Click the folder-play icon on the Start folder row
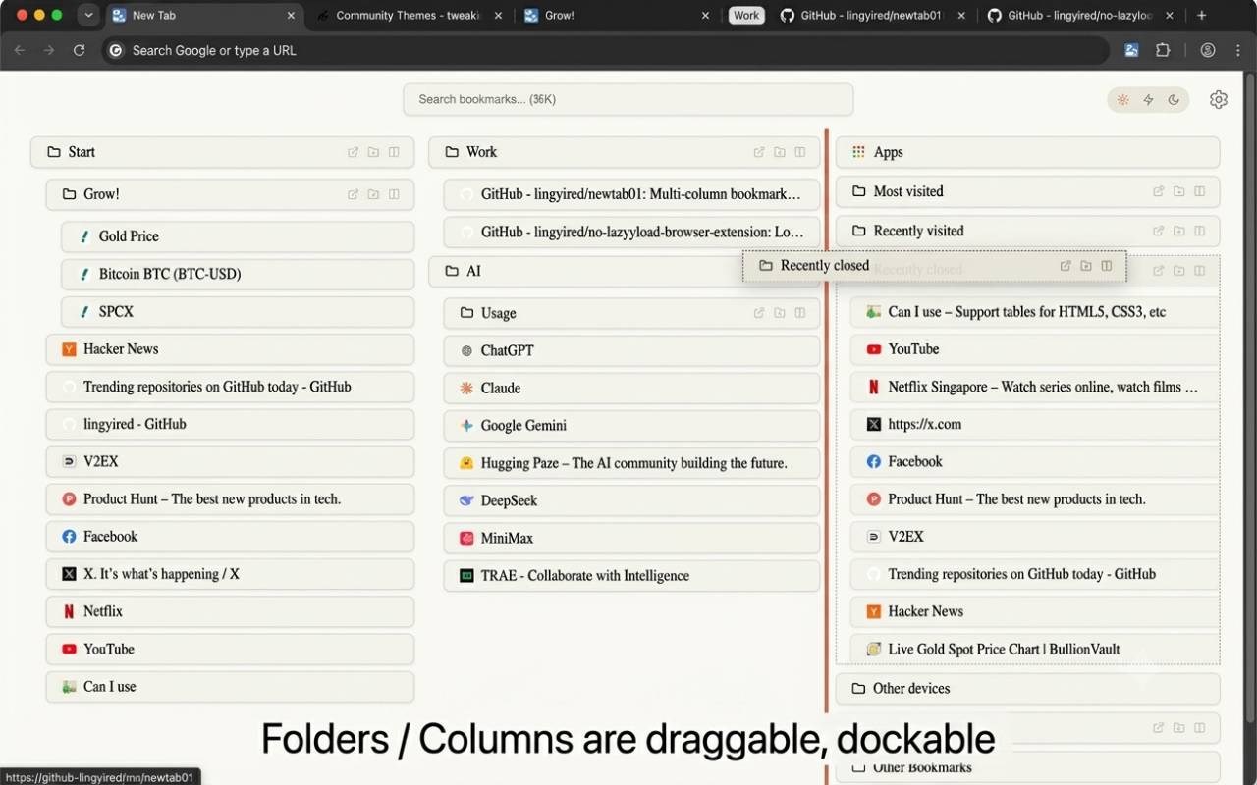 click(x=373, y=152)
